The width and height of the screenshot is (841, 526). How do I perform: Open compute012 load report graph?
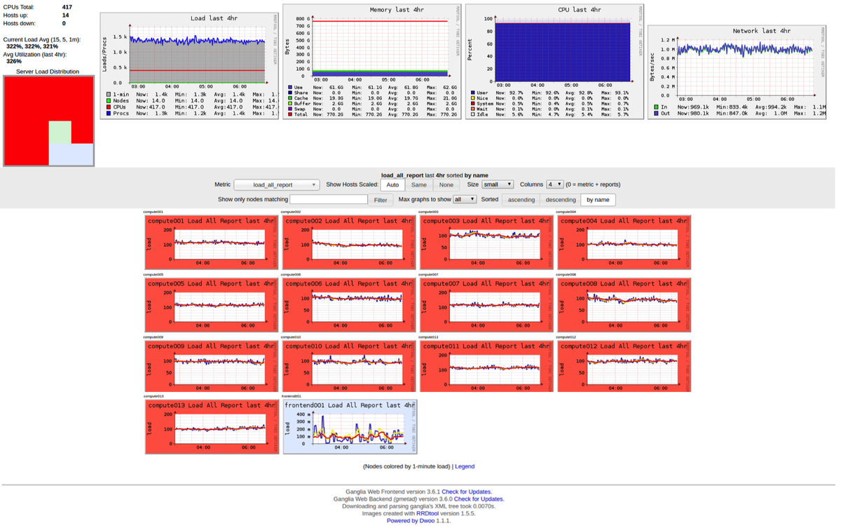pyautogui.click(x=623, y=367)
